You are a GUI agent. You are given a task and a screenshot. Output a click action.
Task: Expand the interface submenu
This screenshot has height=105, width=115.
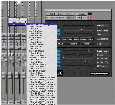point(18,22)
